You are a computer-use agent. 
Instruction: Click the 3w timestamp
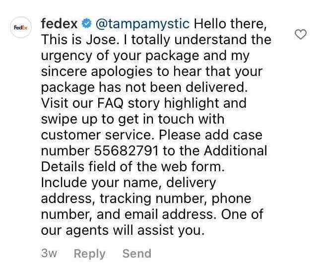(x=49, y=253)
